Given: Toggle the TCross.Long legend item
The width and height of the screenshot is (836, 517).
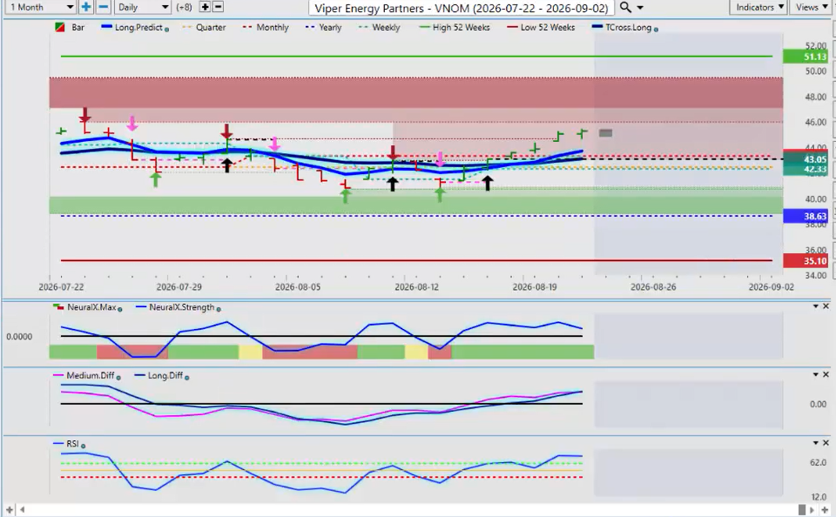Looking at the screenshot, I should coord(622,27).
